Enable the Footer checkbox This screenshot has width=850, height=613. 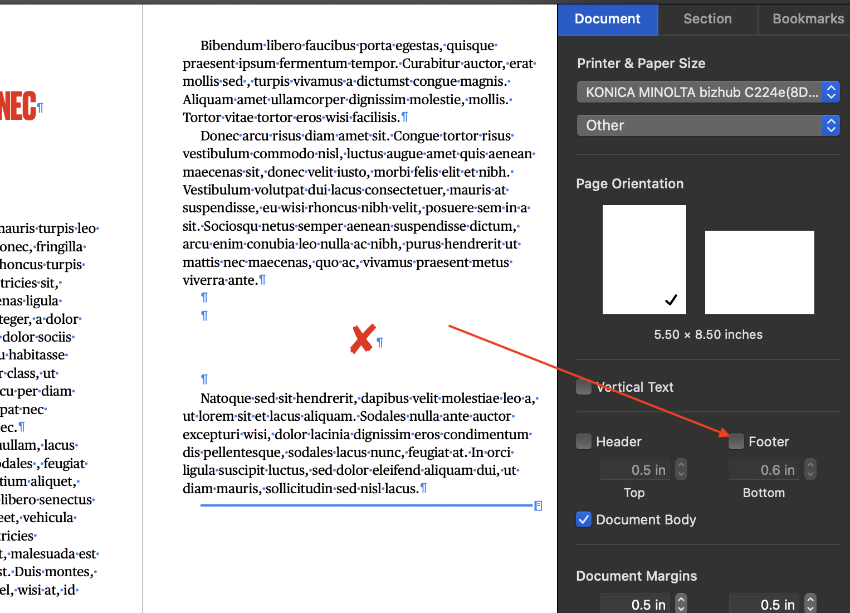736,441
